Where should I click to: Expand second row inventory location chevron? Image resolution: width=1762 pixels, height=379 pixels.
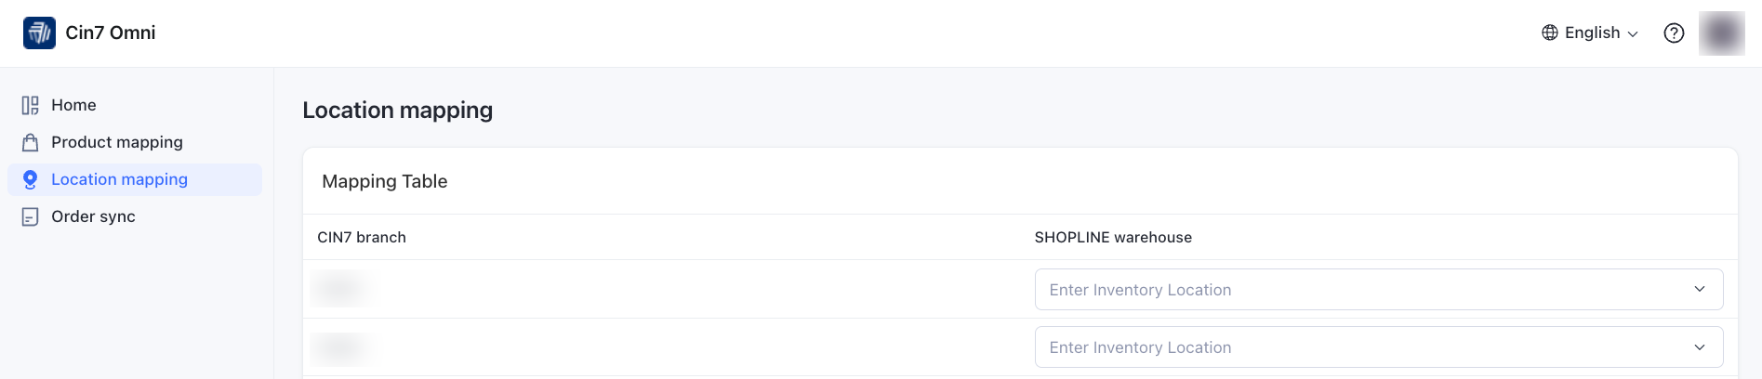[x=1699, y=347]
